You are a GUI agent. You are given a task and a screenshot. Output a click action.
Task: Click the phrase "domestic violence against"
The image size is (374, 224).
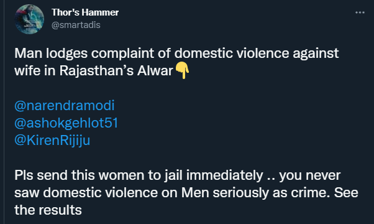(x=257, y=54)
